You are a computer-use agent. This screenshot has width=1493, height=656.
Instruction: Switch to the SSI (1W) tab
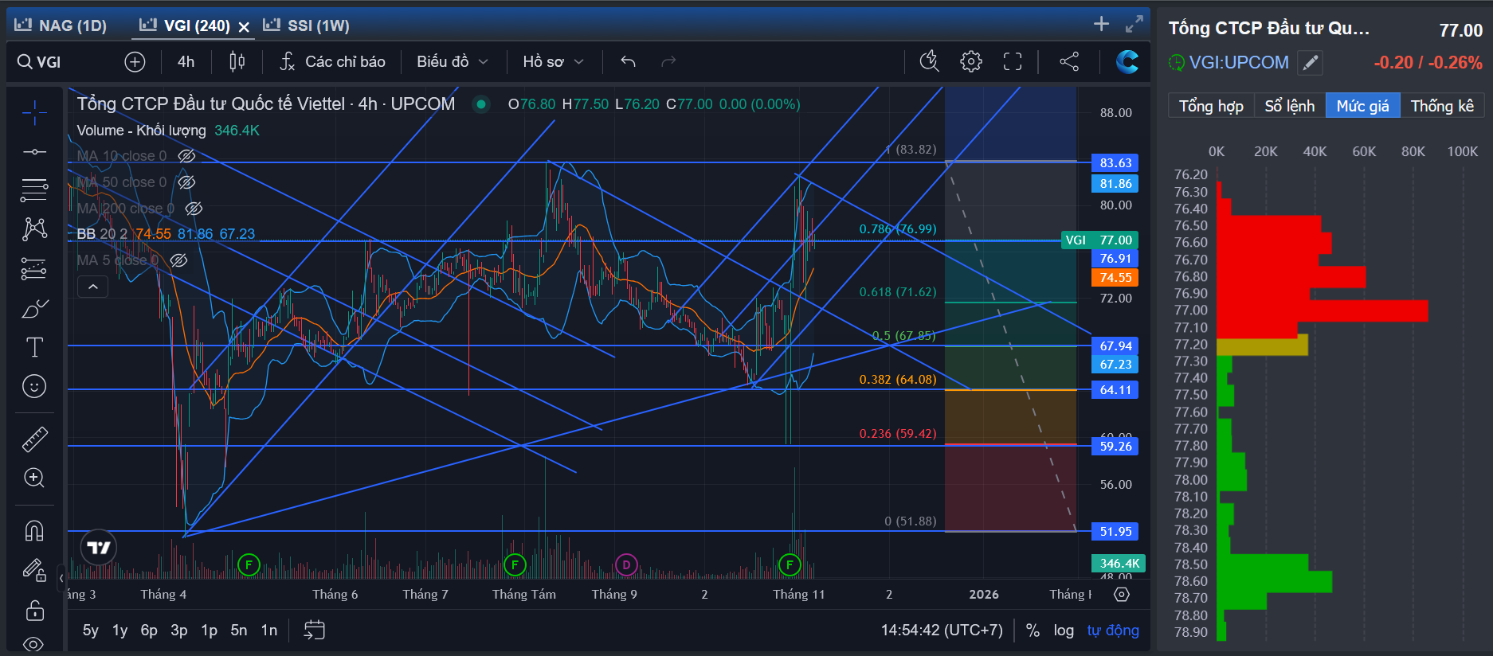(x=307, y=25)
